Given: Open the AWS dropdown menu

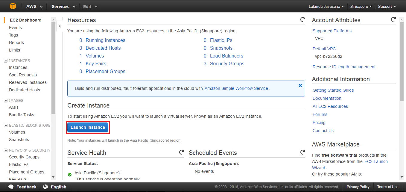Looking at the screenshot, I should (34, 6).
